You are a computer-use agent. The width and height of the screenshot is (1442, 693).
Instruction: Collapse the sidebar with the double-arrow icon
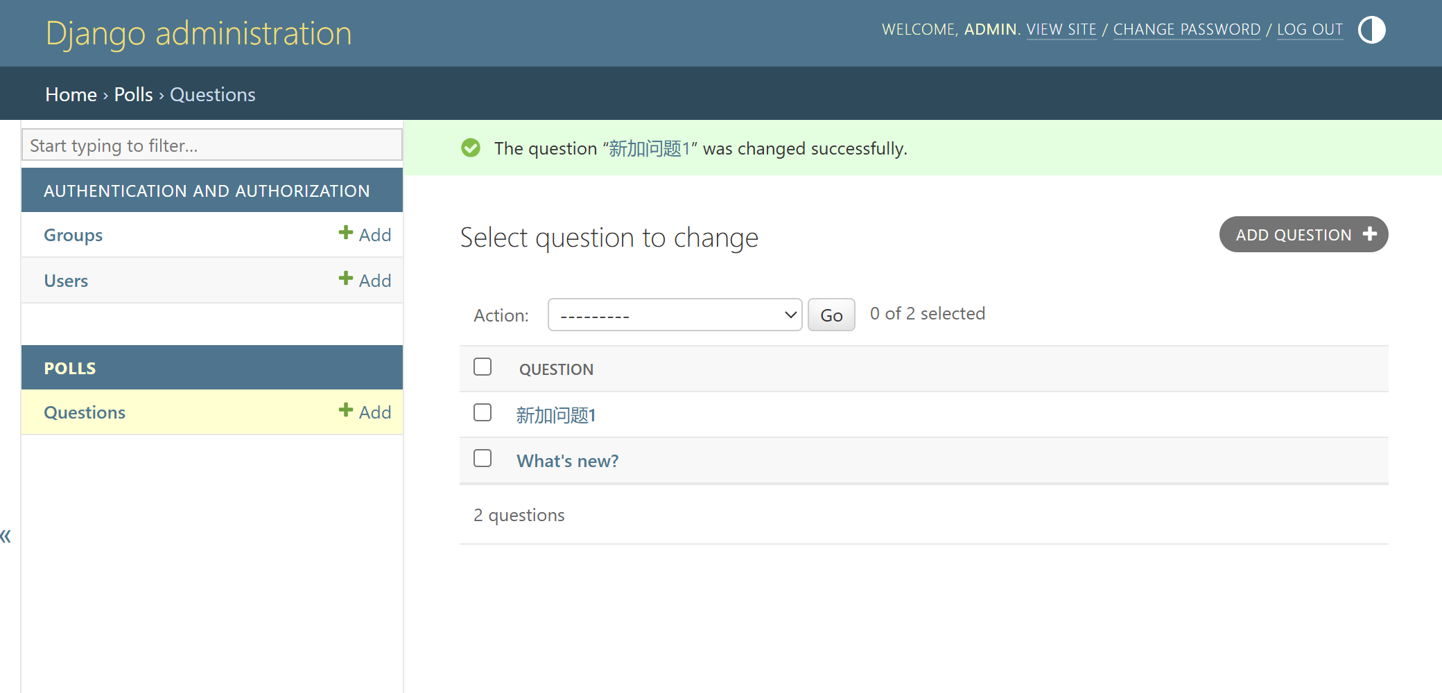click(x=6, y=536)
